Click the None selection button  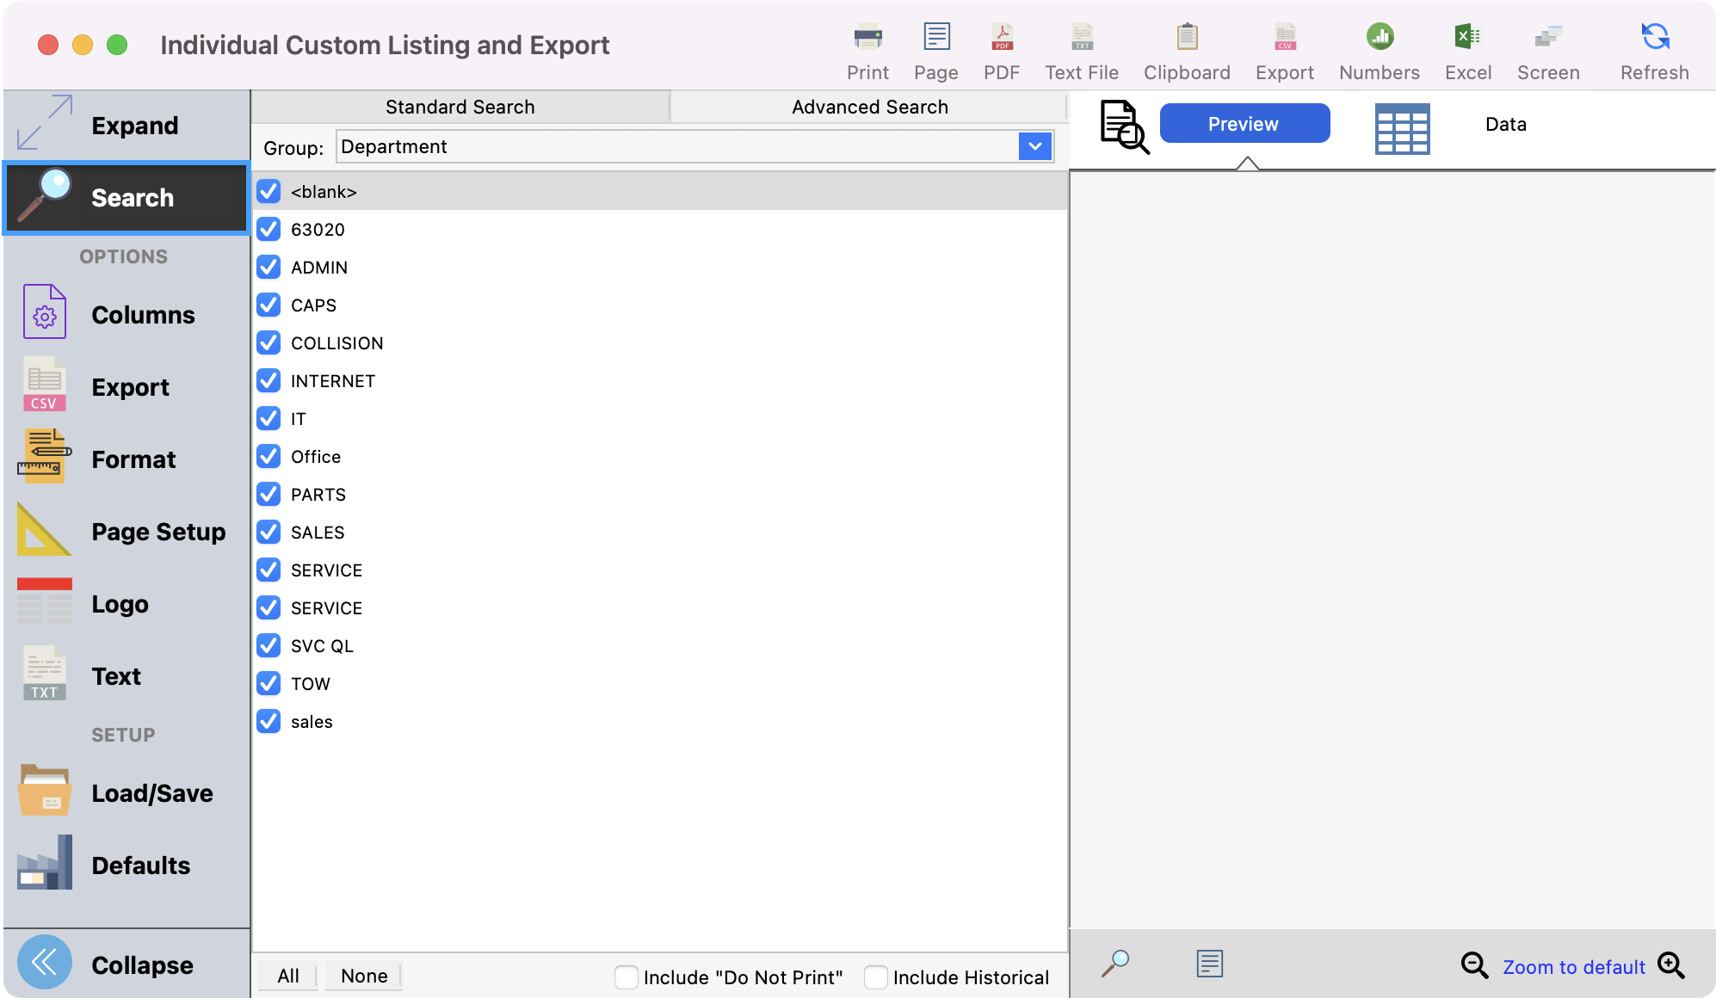(x=364, y=976)
